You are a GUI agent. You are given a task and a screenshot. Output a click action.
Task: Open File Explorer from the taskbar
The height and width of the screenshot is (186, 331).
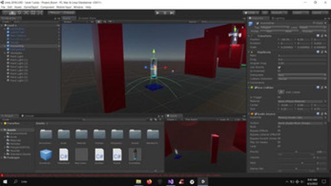click(138, 182)
